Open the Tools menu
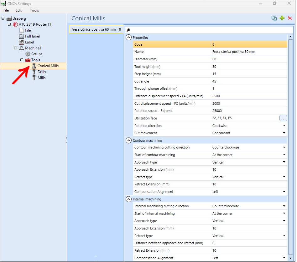The height and width of the screenshot is (262, 297). 34,10
